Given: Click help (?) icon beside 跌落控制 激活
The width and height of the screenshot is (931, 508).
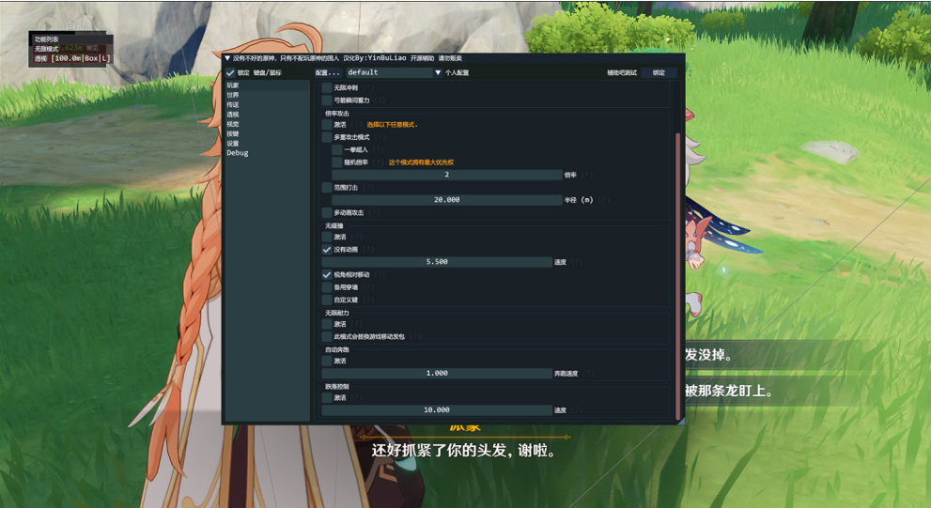Looking at the screenshot, I should coord(356,397).
